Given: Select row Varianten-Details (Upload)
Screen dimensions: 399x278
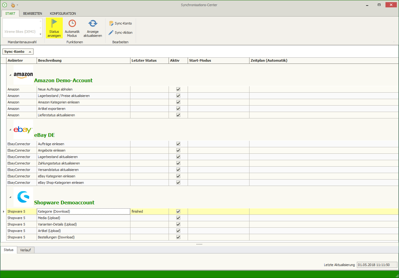Looking at the screenshot, I should (x=202, y=224).
